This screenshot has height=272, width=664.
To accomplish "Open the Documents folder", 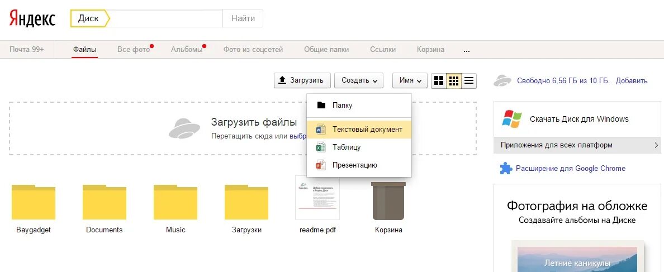I will (x=104, y=202).
